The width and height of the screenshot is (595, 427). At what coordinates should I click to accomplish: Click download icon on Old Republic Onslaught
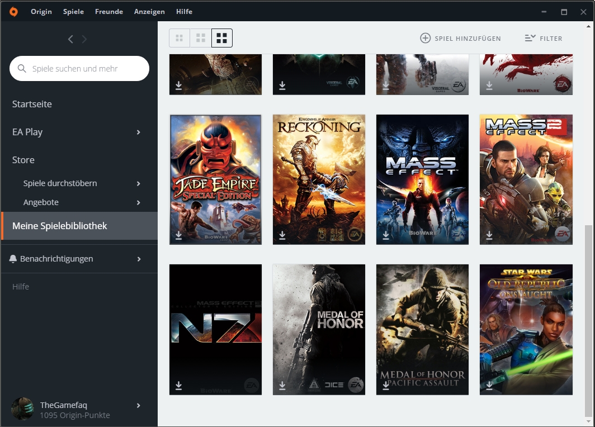coord(489,386)
